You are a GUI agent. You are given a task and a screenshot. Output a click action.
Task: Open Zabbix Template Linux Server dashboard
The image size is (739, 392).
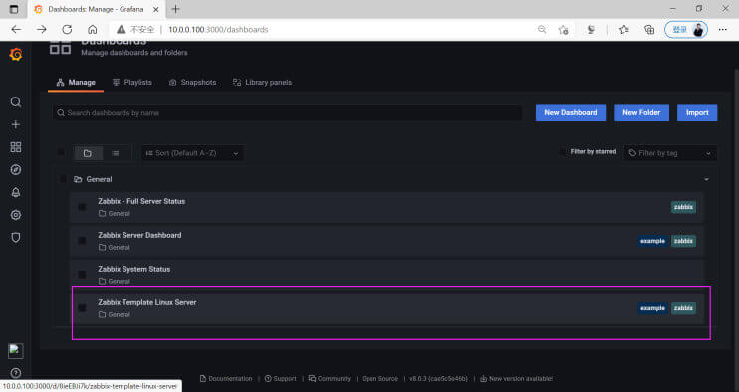pyautogui.click(x=147, y=303)
